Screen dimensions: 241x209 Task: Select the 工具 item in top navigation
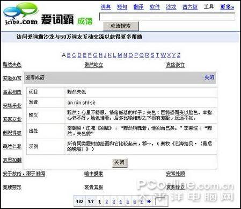(x=209, y=7)
